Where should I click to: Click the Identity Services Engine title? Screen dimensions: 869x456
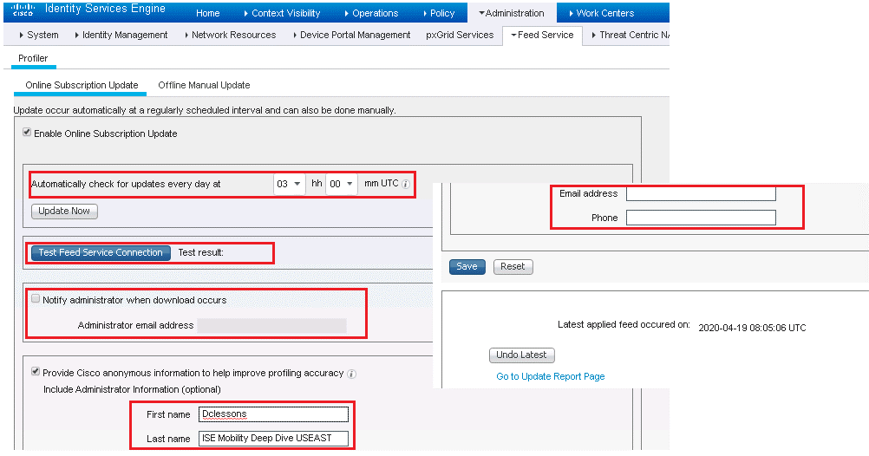pos(105,9)
